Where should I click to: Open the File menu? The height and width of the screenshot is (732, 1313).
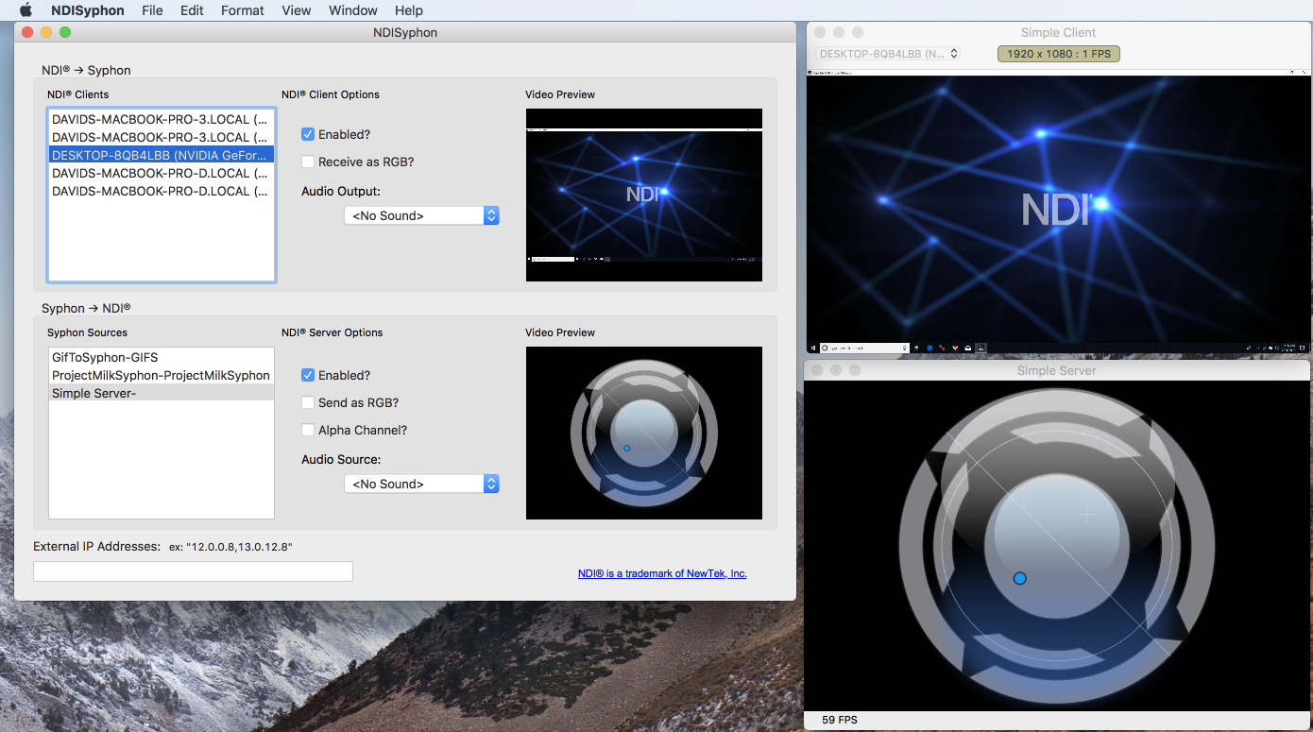pos(152,10)
